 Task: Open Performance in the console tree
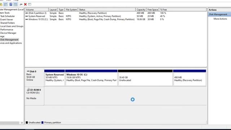(6, 30)
